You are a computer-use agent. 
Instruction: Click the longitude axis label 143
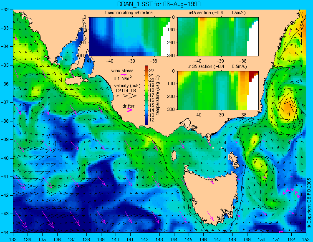(x=159, y=239)
